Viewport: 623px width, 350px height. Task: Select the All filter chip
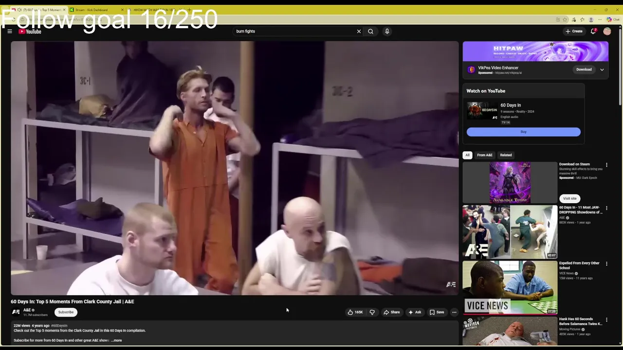467,155
